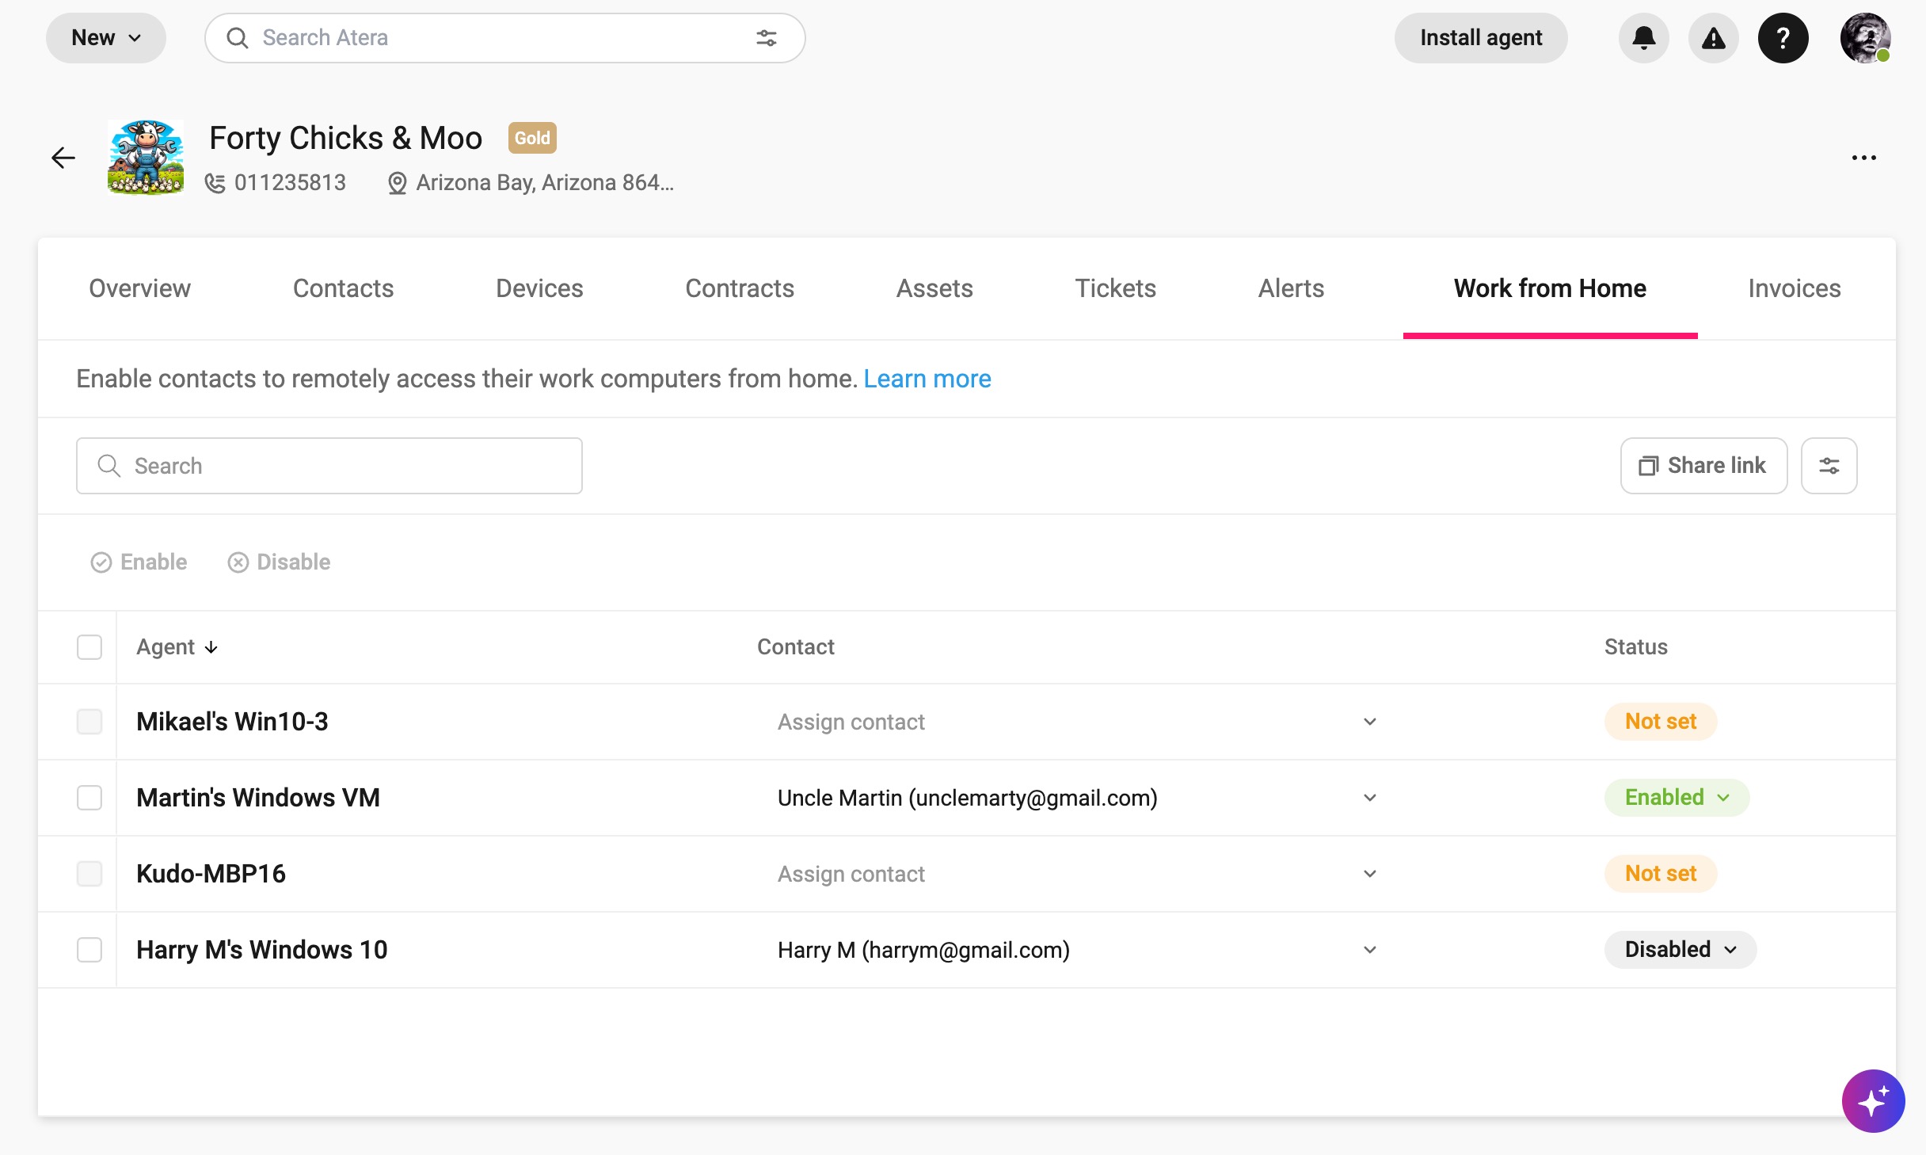Screen dimensions: 1926x1155
Task: Click the Harry M's Windows 10 agent name
Action: click(262, 950)
